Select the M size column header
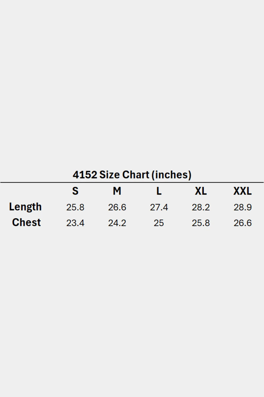 pyautogui.click(x=117, y=191)
